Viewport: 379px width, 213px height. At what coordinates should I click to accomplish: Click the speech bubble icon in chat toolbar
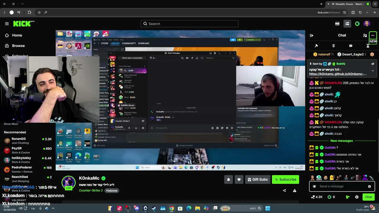pyautogui.click(x=351, y=46)
